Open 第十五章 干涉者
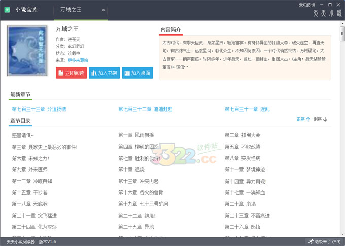This screenshot has width=345, height=246. click(x=30, y=193)
